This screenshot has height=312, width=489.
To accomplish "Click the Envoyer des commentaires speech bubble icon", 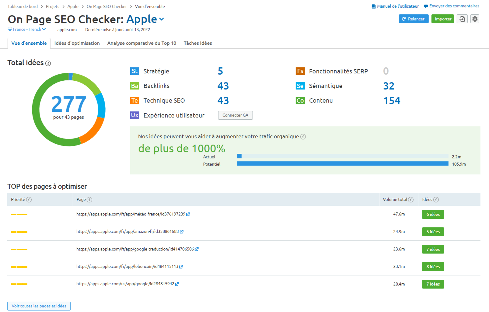I will pos(426,6).
